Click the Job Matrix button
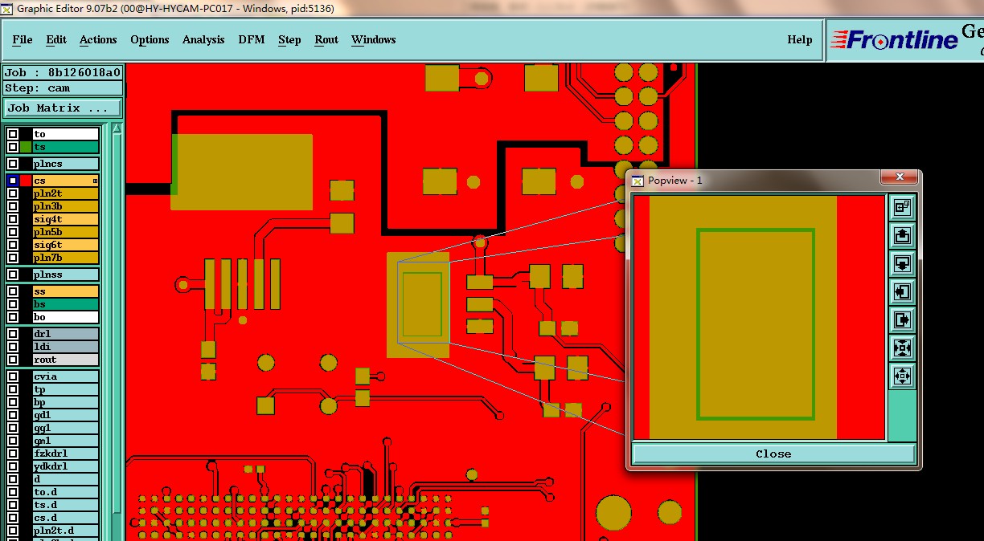The image size is (984, 541). 63,108
